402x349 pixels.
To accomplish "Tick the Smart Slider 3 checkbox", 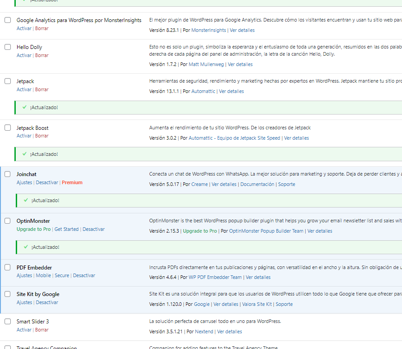I will (x=8, y=321).
